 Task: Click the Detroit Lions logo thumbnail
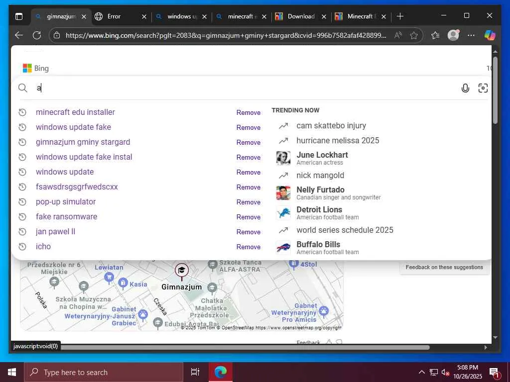tap(283, 213)
